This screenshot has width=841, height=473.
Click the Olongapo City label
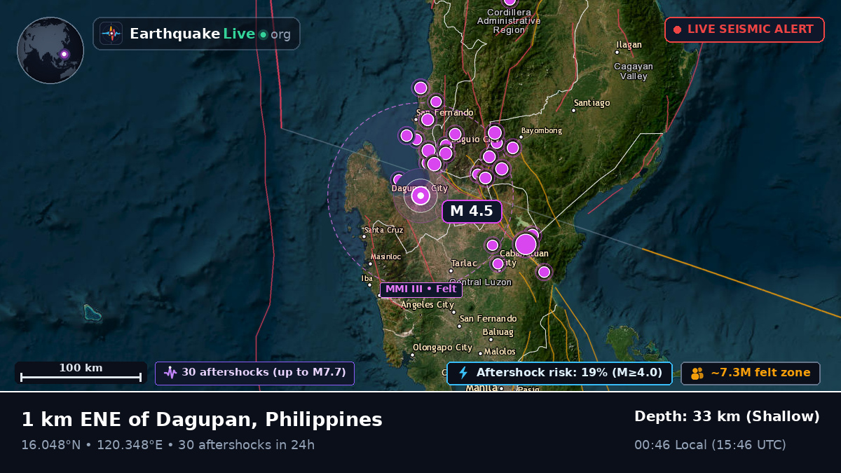point(442,348)
